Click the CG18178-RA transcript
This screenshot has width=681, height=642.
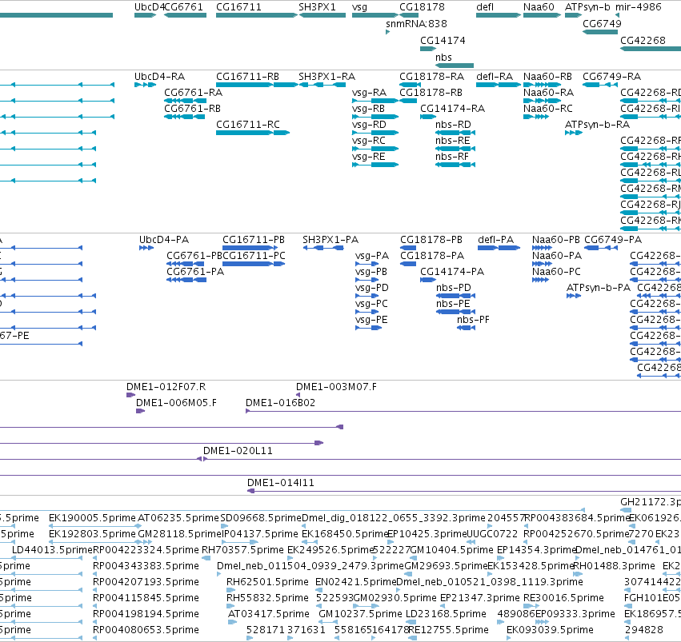tap(410, 85)
